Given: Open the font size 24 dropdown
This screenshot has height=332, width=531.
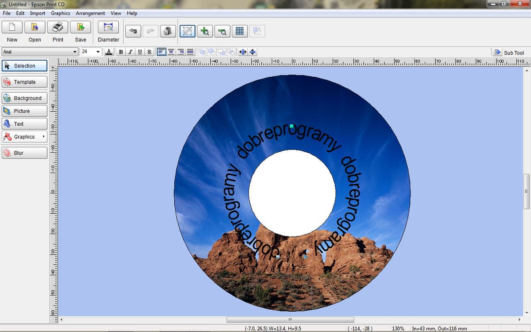Looking at the screenshot, I should [x=91, y=52].
